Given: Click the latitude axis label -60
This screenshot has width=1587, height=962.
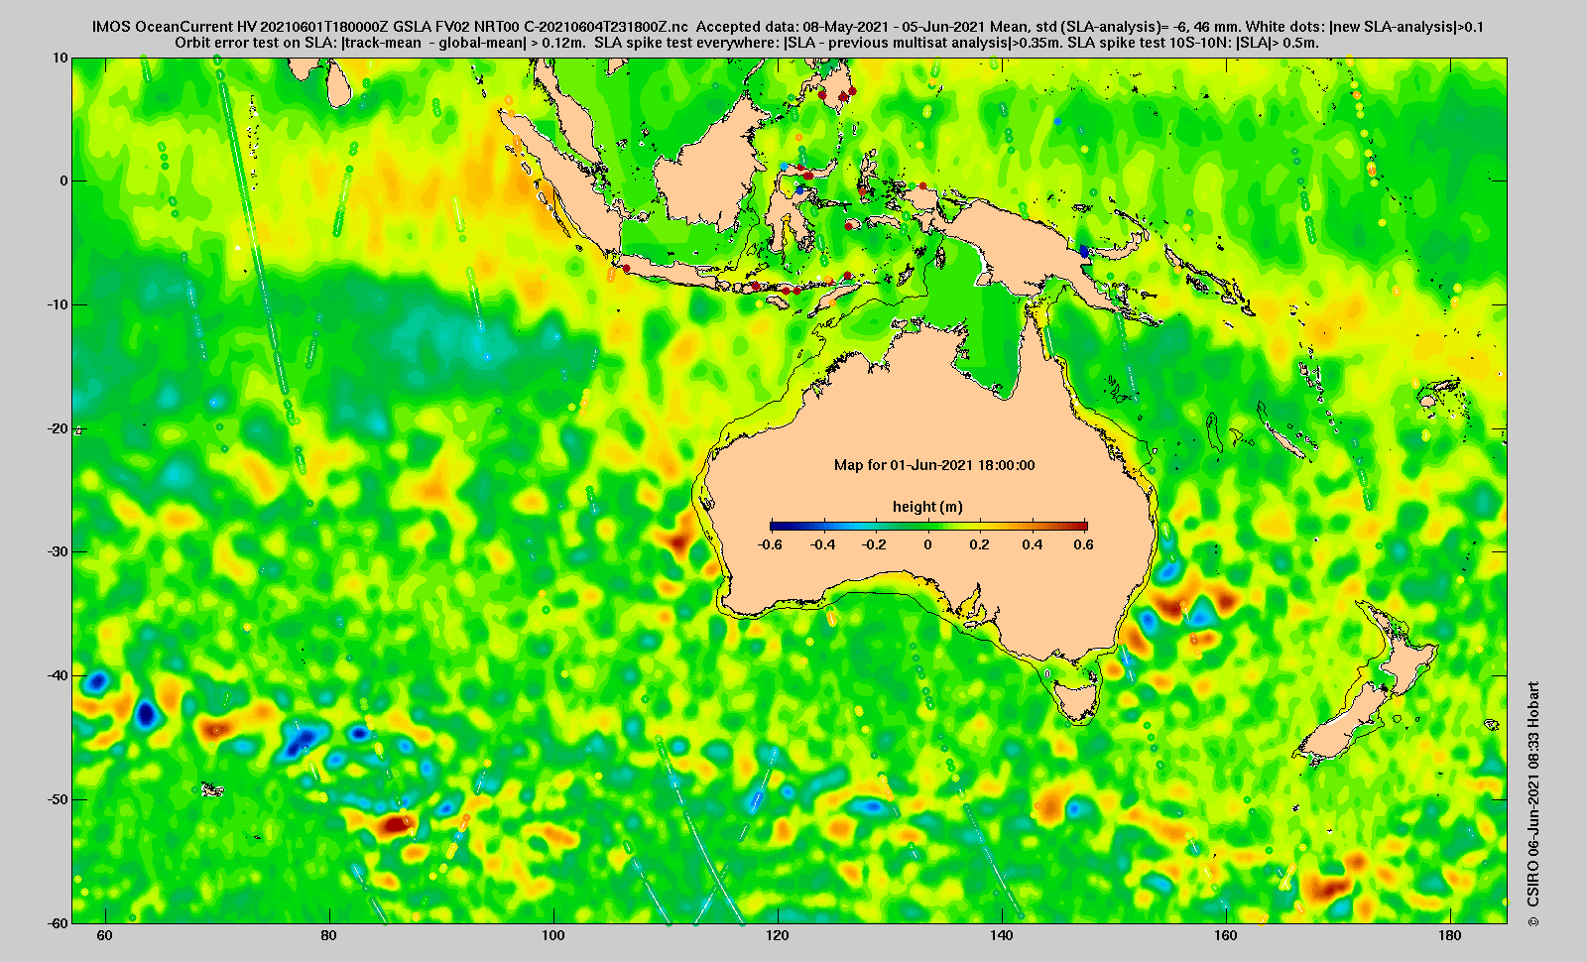Looking at the screenshot, I should coord(59,922).
